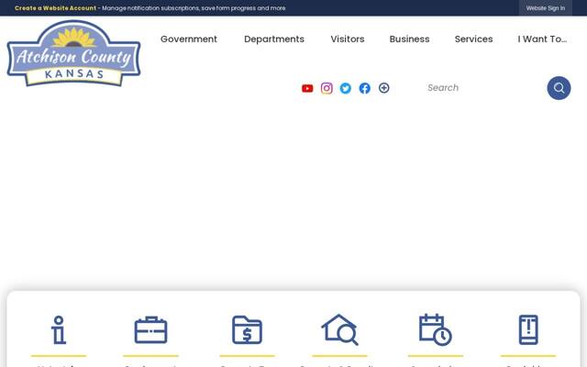The width and height of the screenshot is (587, 367).
Task: Select the briefcase quick link icon
Action: [x=150, y=330]
